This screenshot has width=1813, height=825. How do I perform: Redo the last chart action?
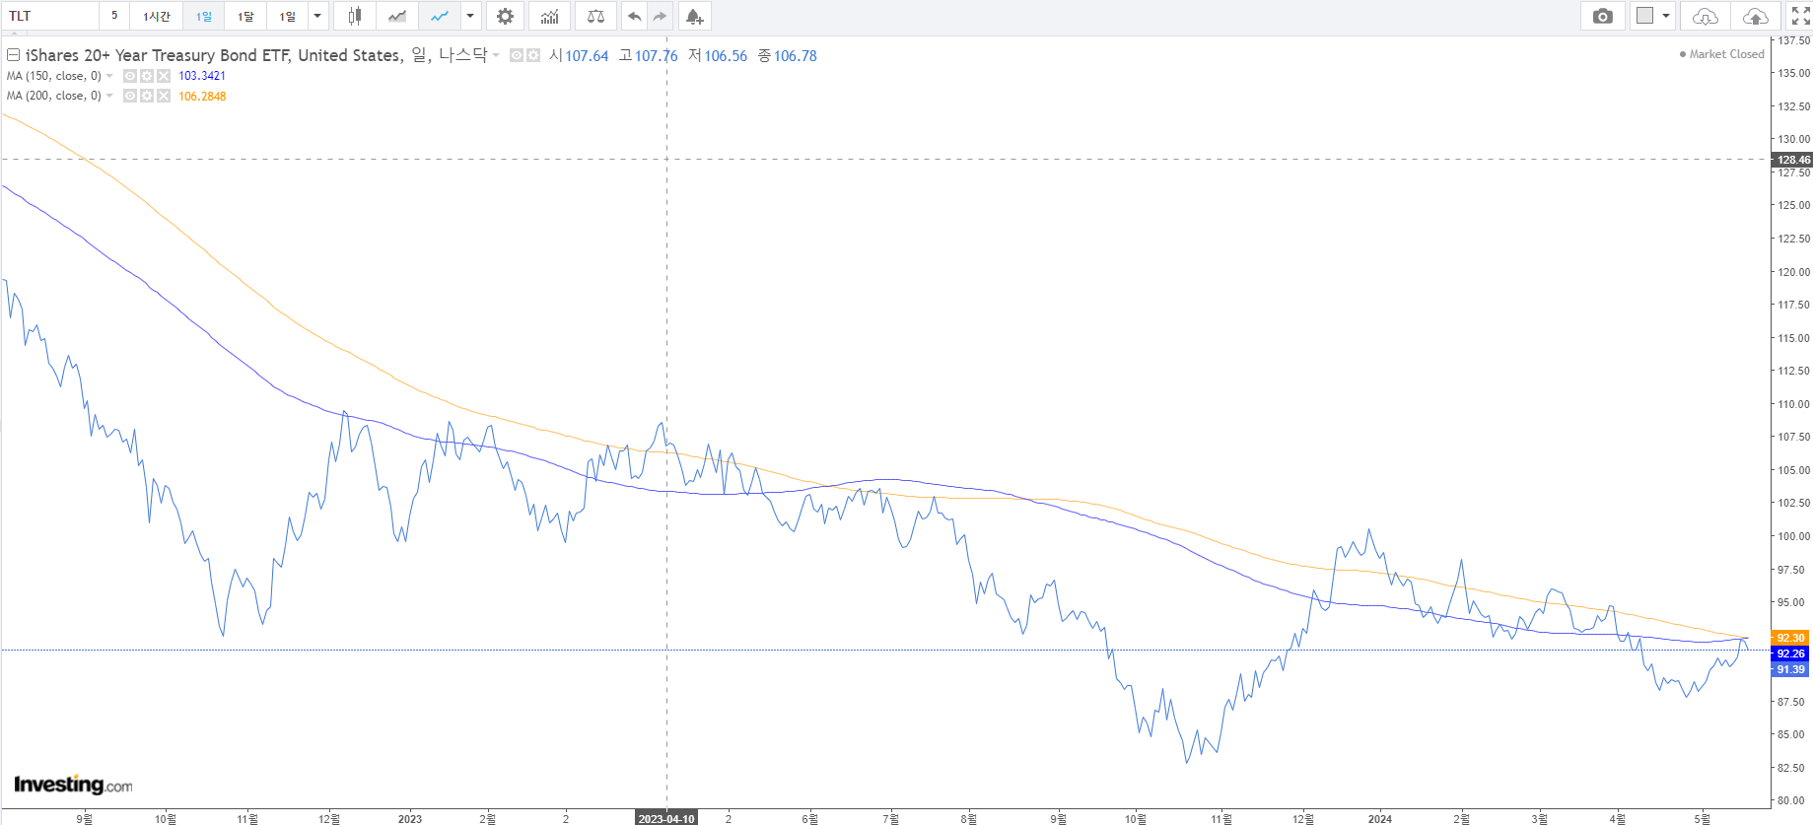tap(660, 16)
